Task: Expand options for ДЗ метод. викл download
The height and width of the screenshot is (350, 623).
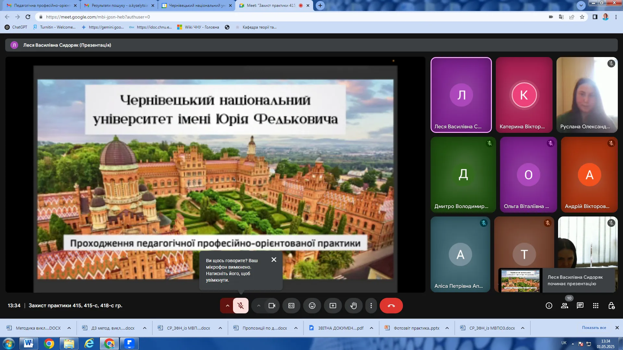Action: (145, 328)
